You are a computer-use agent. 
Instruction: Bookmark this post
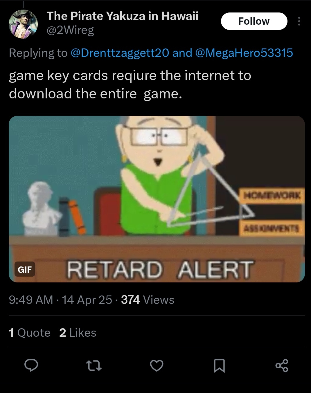click(x=219, y=365)
